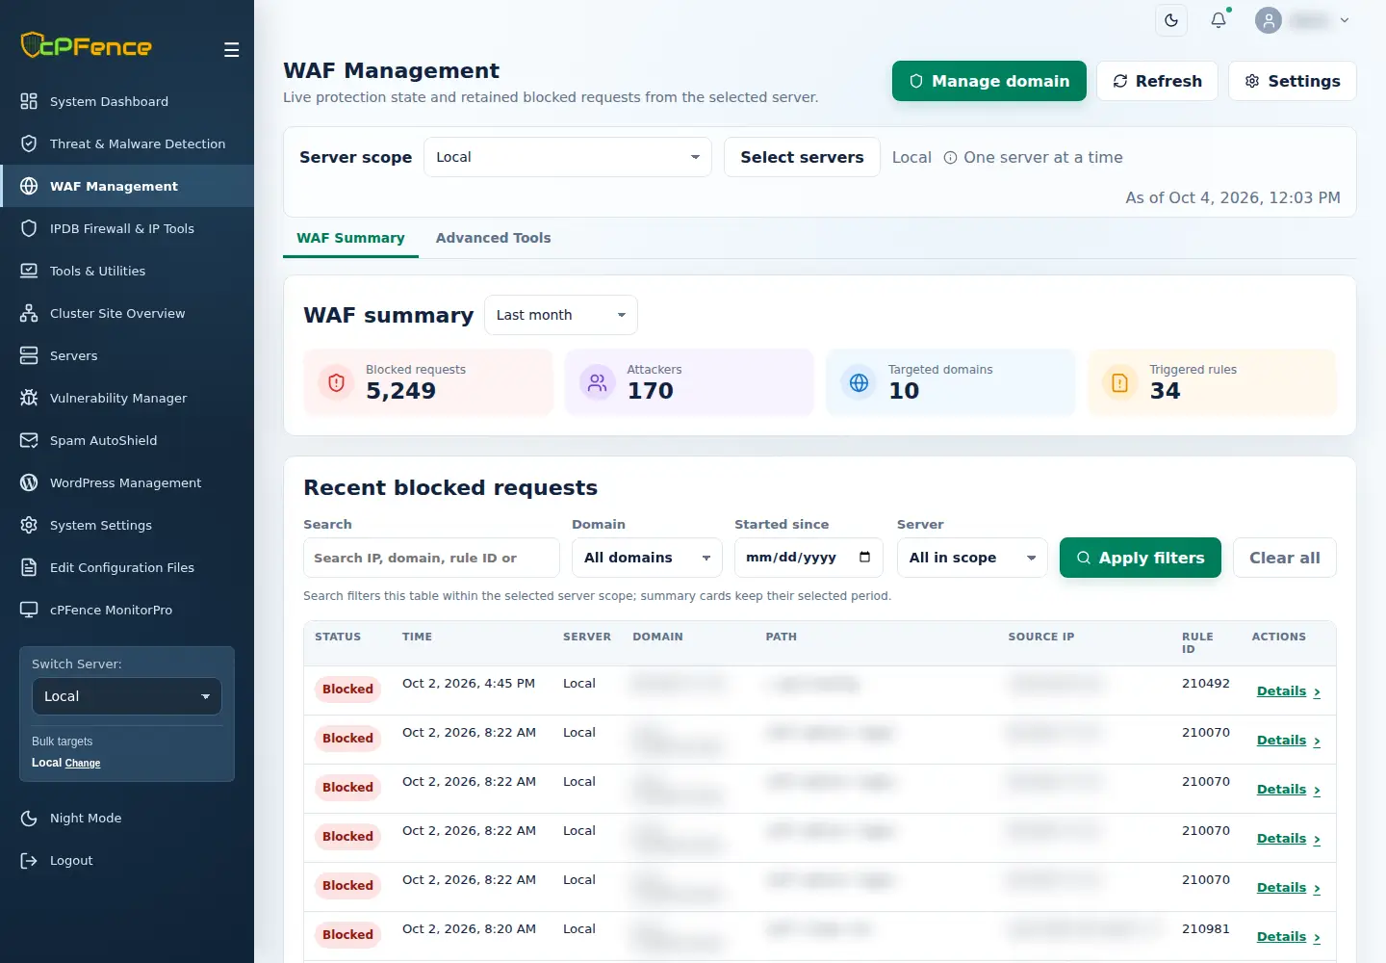1386x963 pixels.
Task: Refresh the WAF data
Action: (1157, 81)
